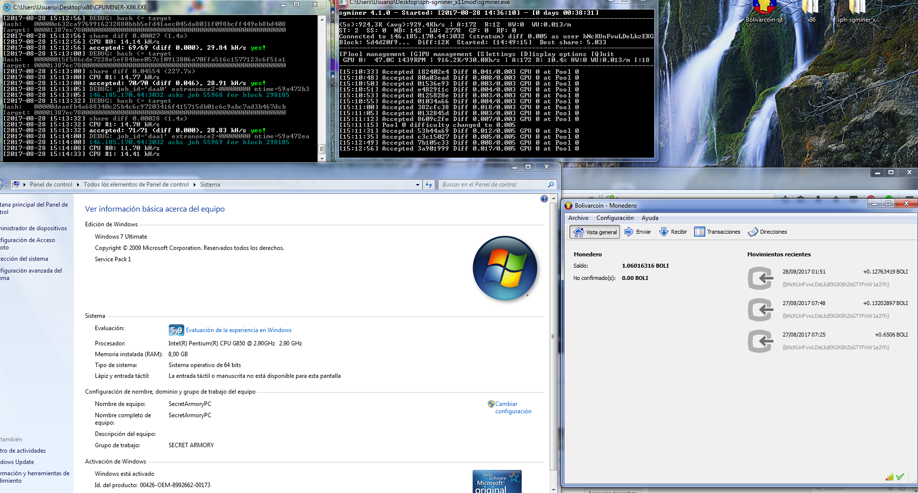Screen dimensions: 918x493
Task: Click the Todos los elementos de Panel de control breadcrumb
Action: tap(136, 185)
